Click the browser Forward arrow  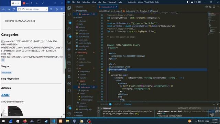point(9,9)
